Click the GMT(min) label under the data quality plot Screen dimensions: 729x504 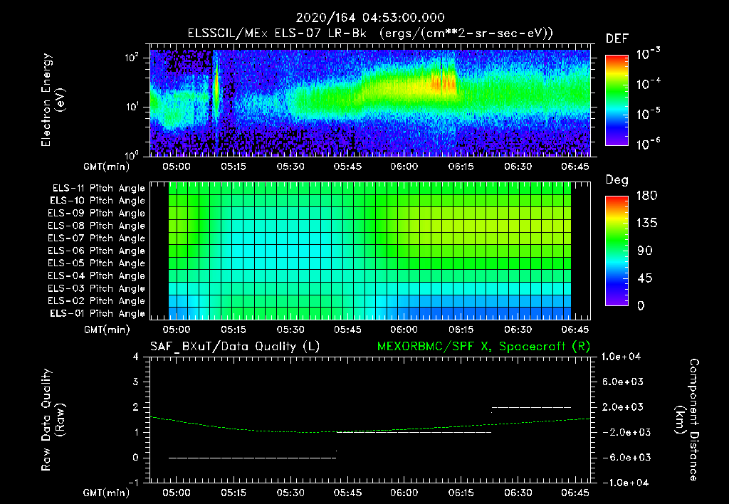tap(107, 493)
